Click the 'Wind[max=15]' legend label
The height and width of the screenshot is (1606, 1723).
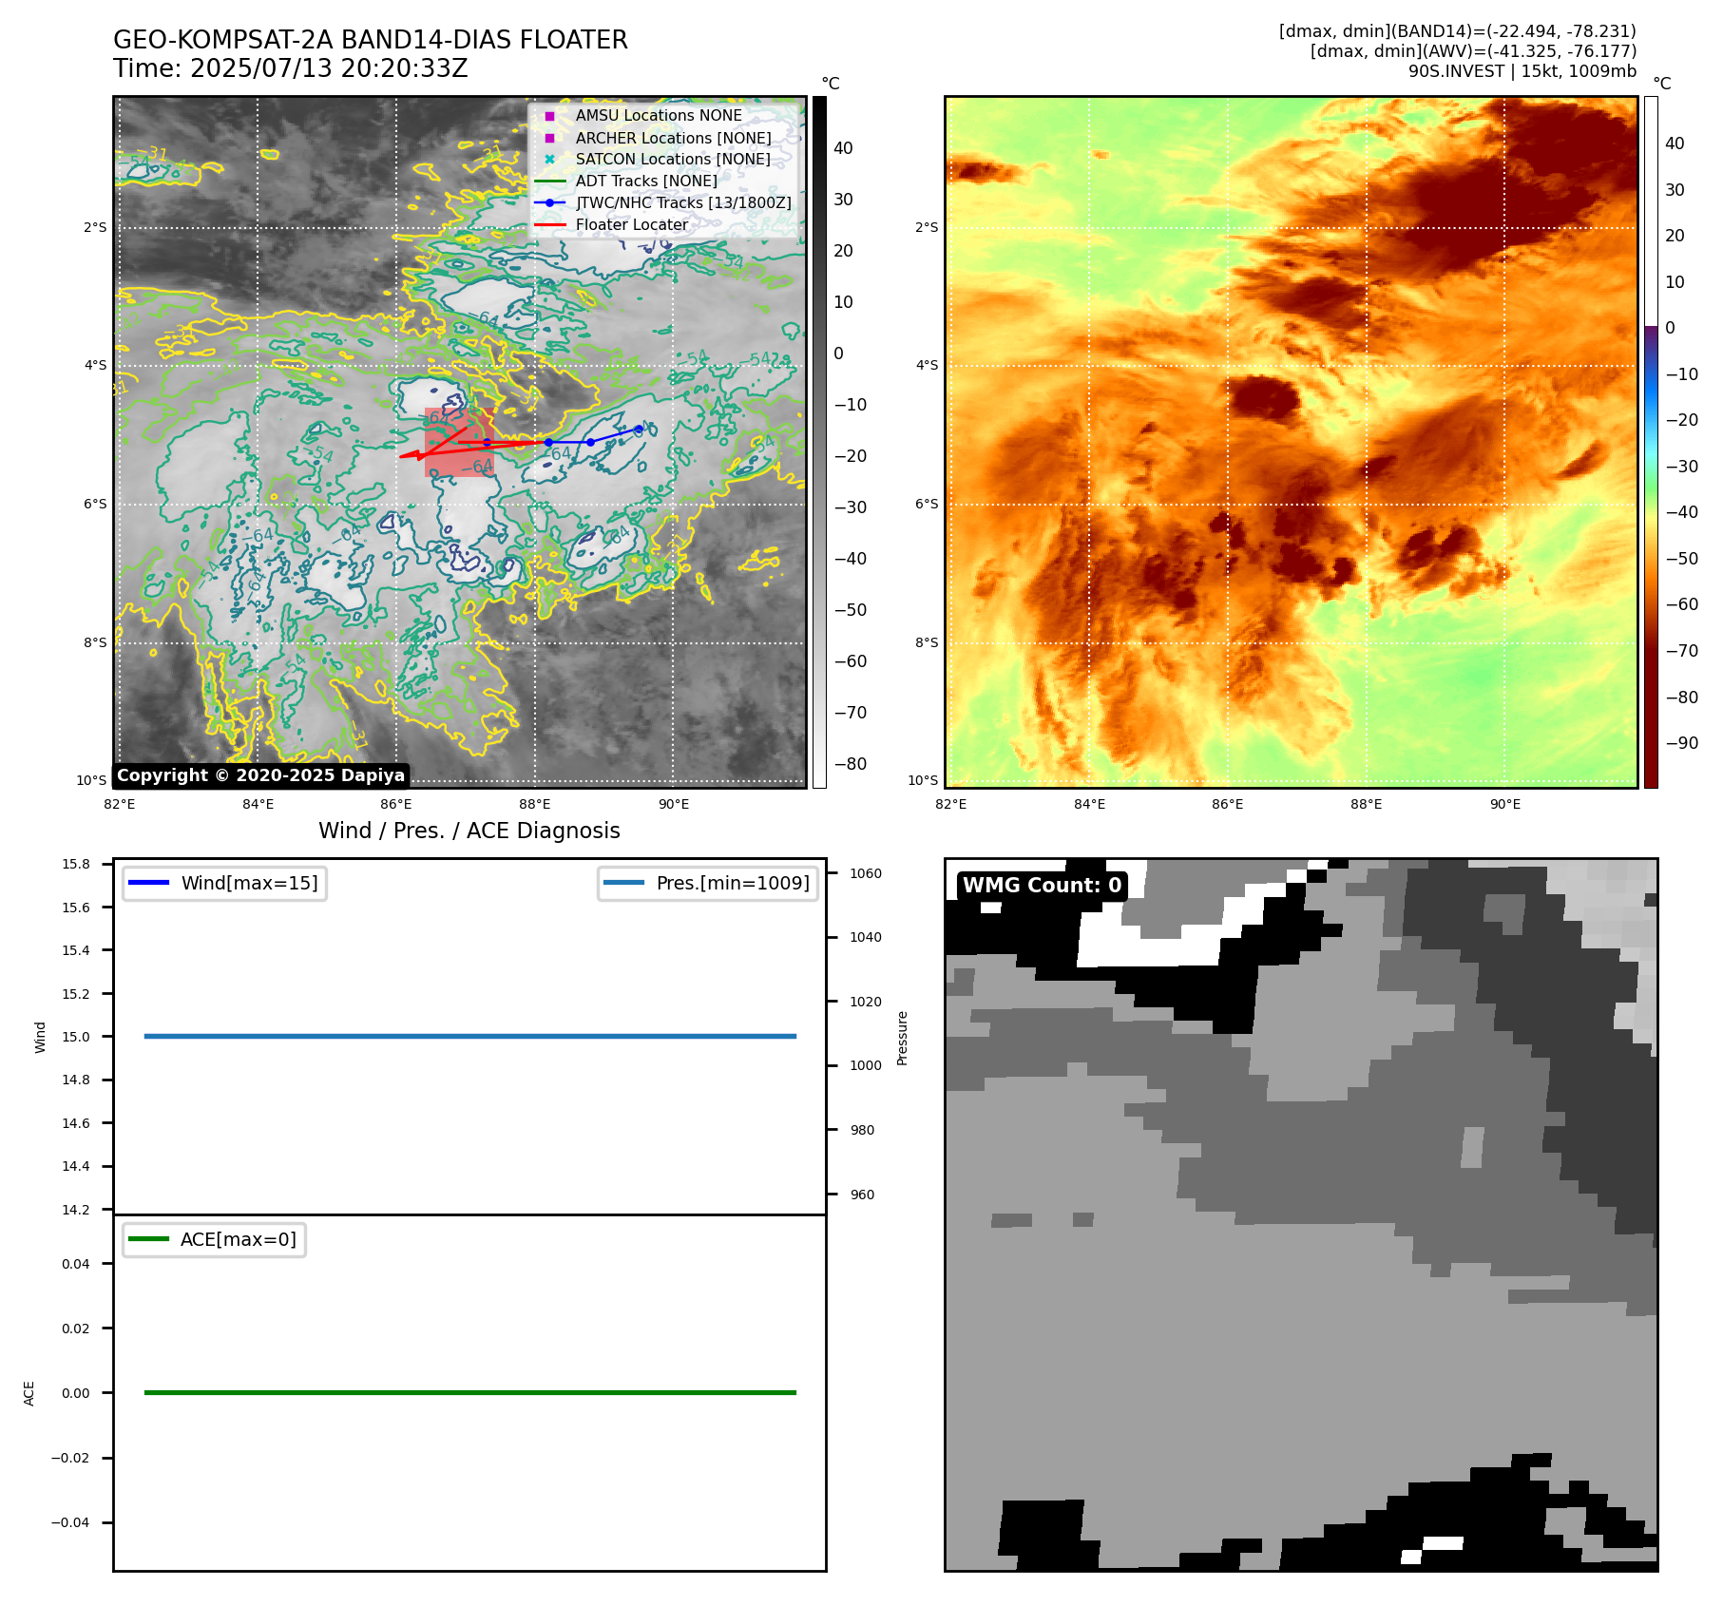point(250,884)
